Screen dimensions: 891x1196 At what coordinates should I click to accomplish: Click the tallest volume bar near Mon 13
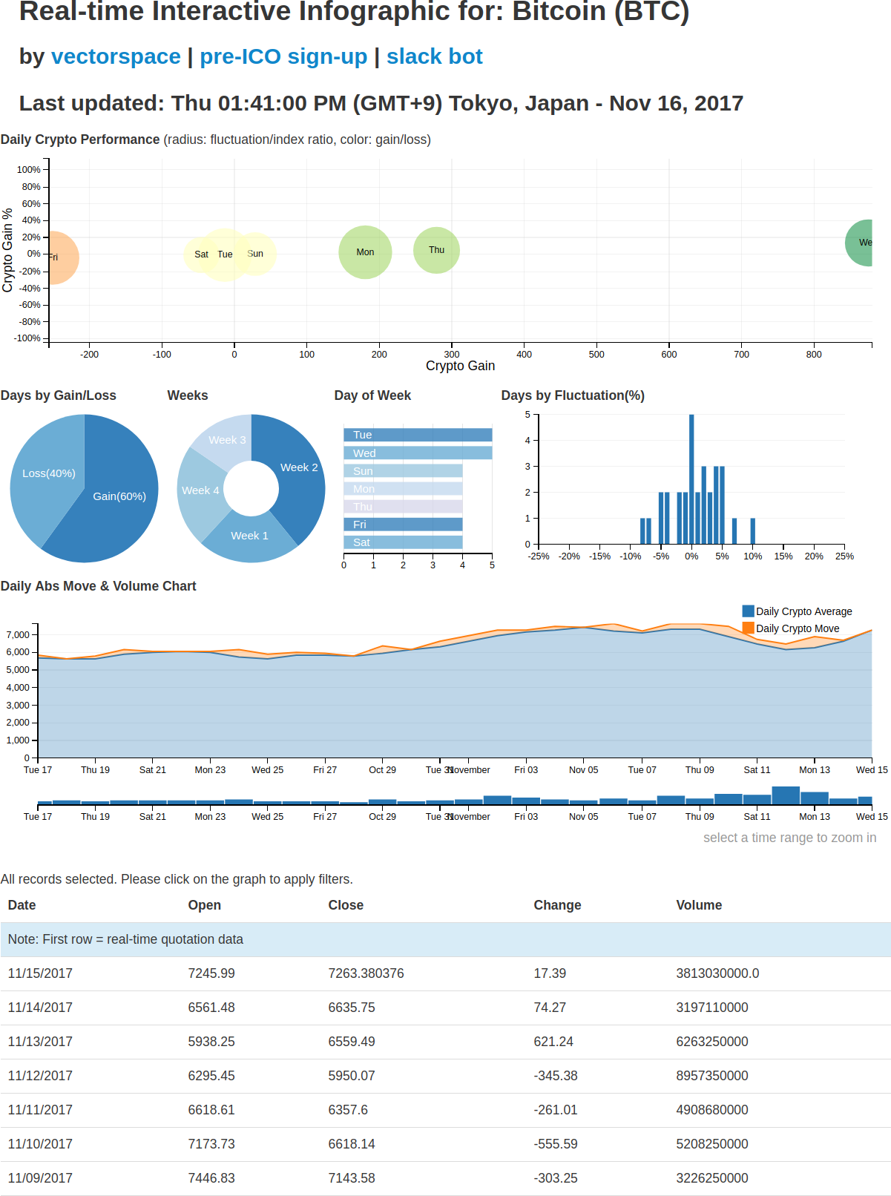(786, 795)
